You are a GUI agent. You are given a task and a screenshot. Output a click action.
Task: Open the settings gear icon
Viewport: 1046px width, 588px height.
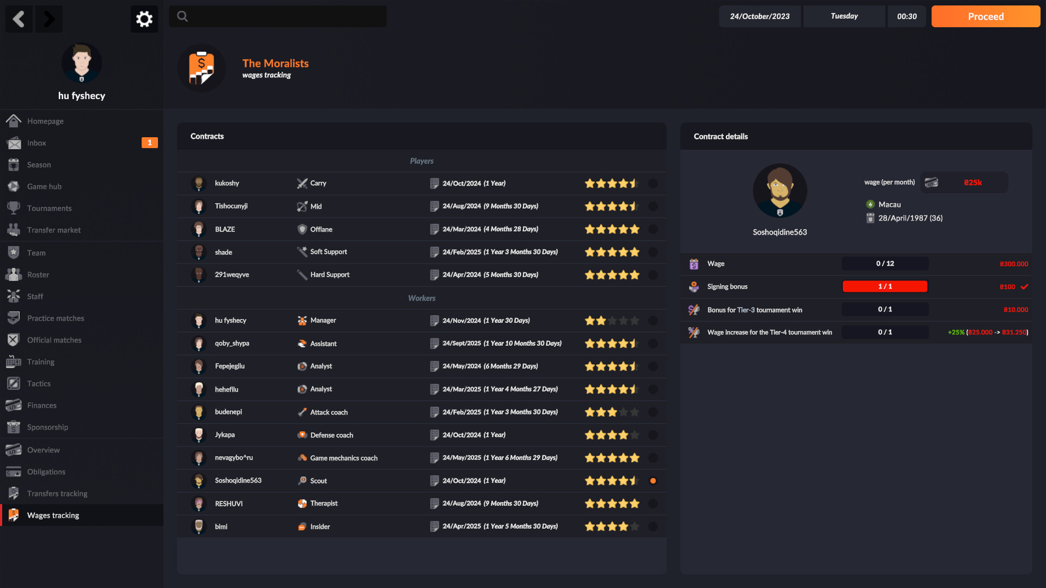[144, 19]
